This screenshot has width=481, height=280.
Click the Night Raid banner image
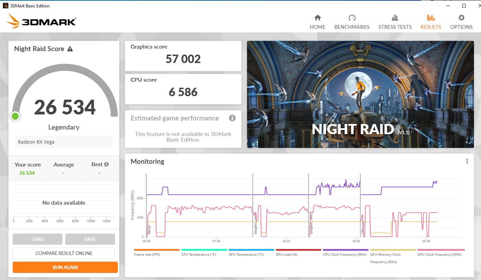(x=360, y=94)
